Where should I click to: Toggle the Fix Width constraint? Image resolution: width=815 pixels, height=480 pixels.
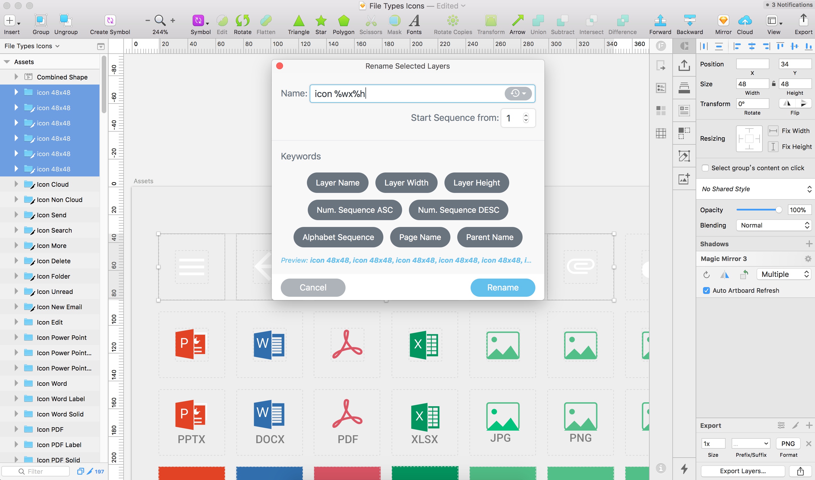click(773, 131)
